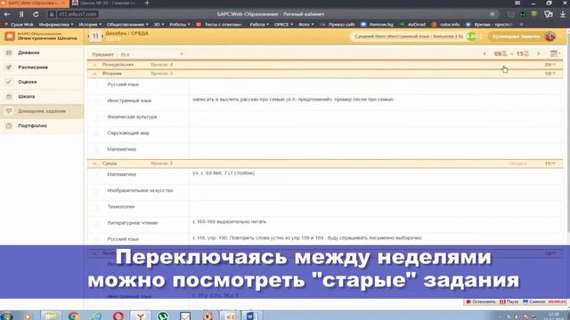Open media player taskbar icon
This screenshot has width=570, height=320.
(x=28, y=316)
